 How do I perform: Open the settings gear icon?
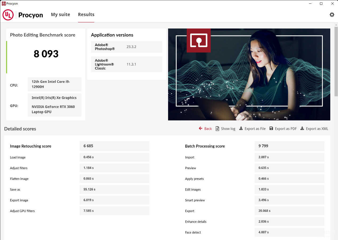pyautogui.click(x=332, y=15)
